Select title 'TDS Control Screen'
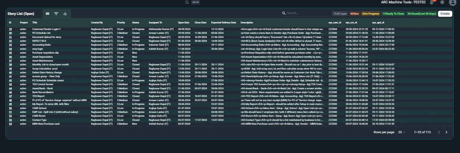The height and width of the screenshot is (153, 460). [x=43, y=84]
